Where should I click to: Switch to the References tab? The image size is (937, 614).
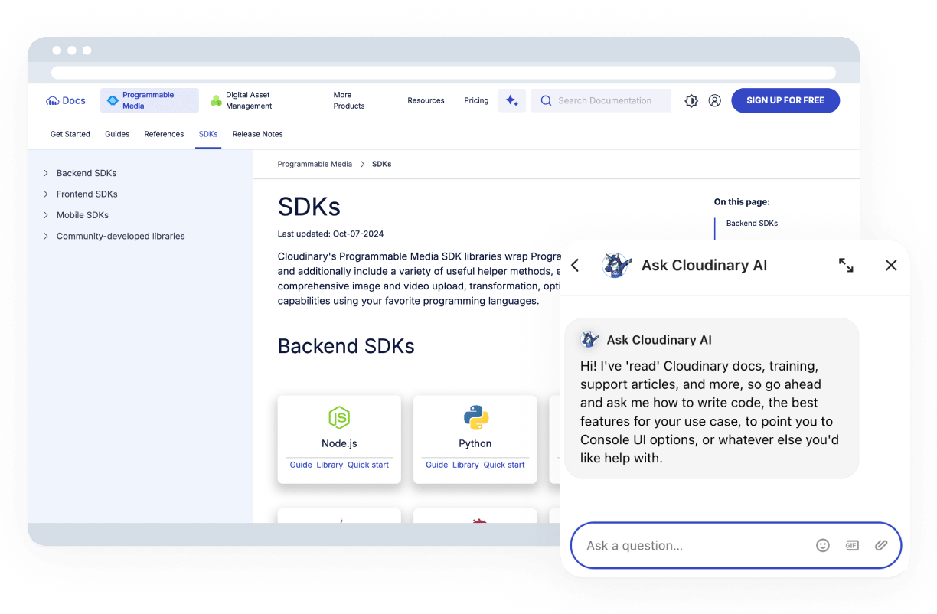tap(164, 134)
